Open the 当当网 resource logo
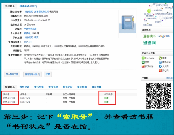Image resolution: width=174 pixels, height=135 pixels. tap(149, 43)
